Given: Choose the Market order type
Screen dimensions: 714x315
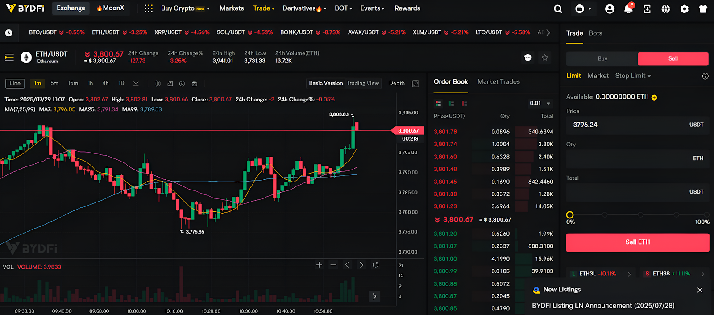Looking at the screenshot, I should (598, 76).
